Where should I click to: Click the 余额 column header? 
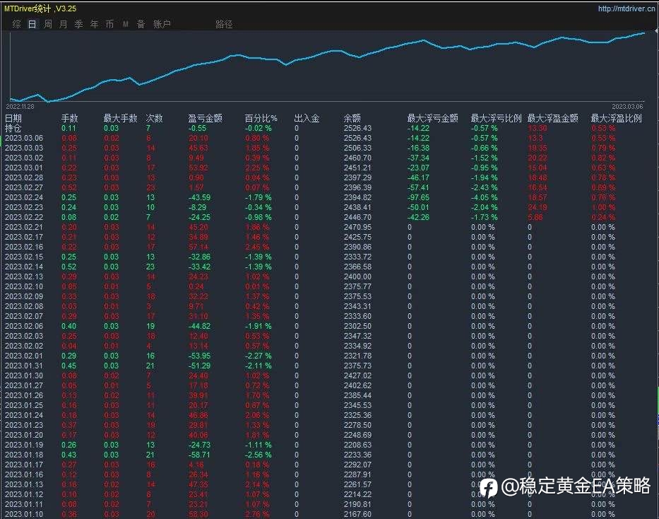[352, 118]
